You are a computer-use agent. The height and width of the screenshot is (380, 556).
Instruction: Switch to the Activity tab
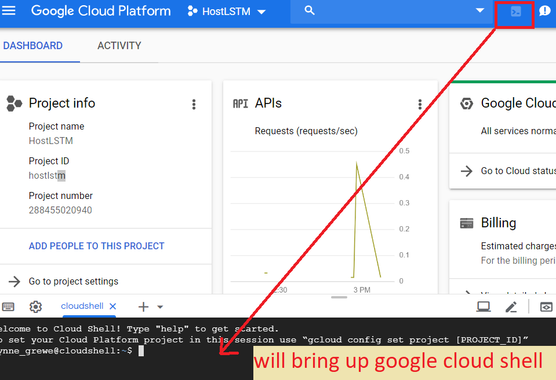[x=119, y=46]
